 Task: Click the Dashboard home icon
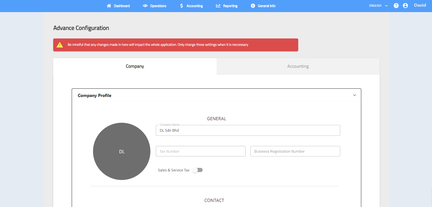[x=109, y=6]
